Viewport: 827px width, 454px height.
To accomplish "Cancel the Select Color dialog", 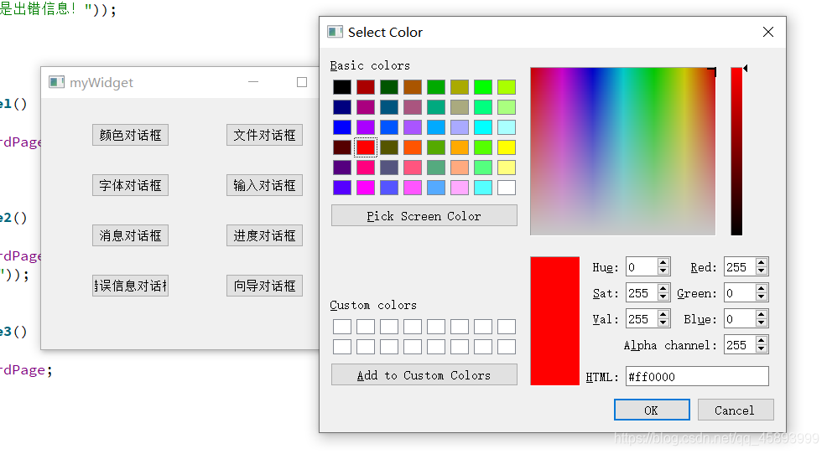I will pyautogui.click(x=736, y=410).
